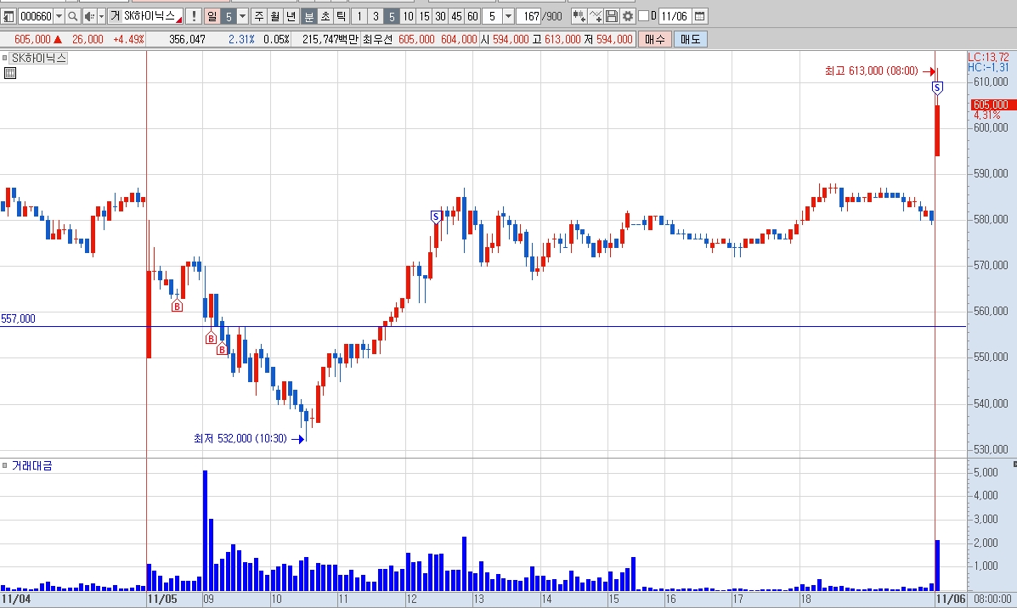
Task: Select the 분 (minute) period toggle
Action: [309, 16]
